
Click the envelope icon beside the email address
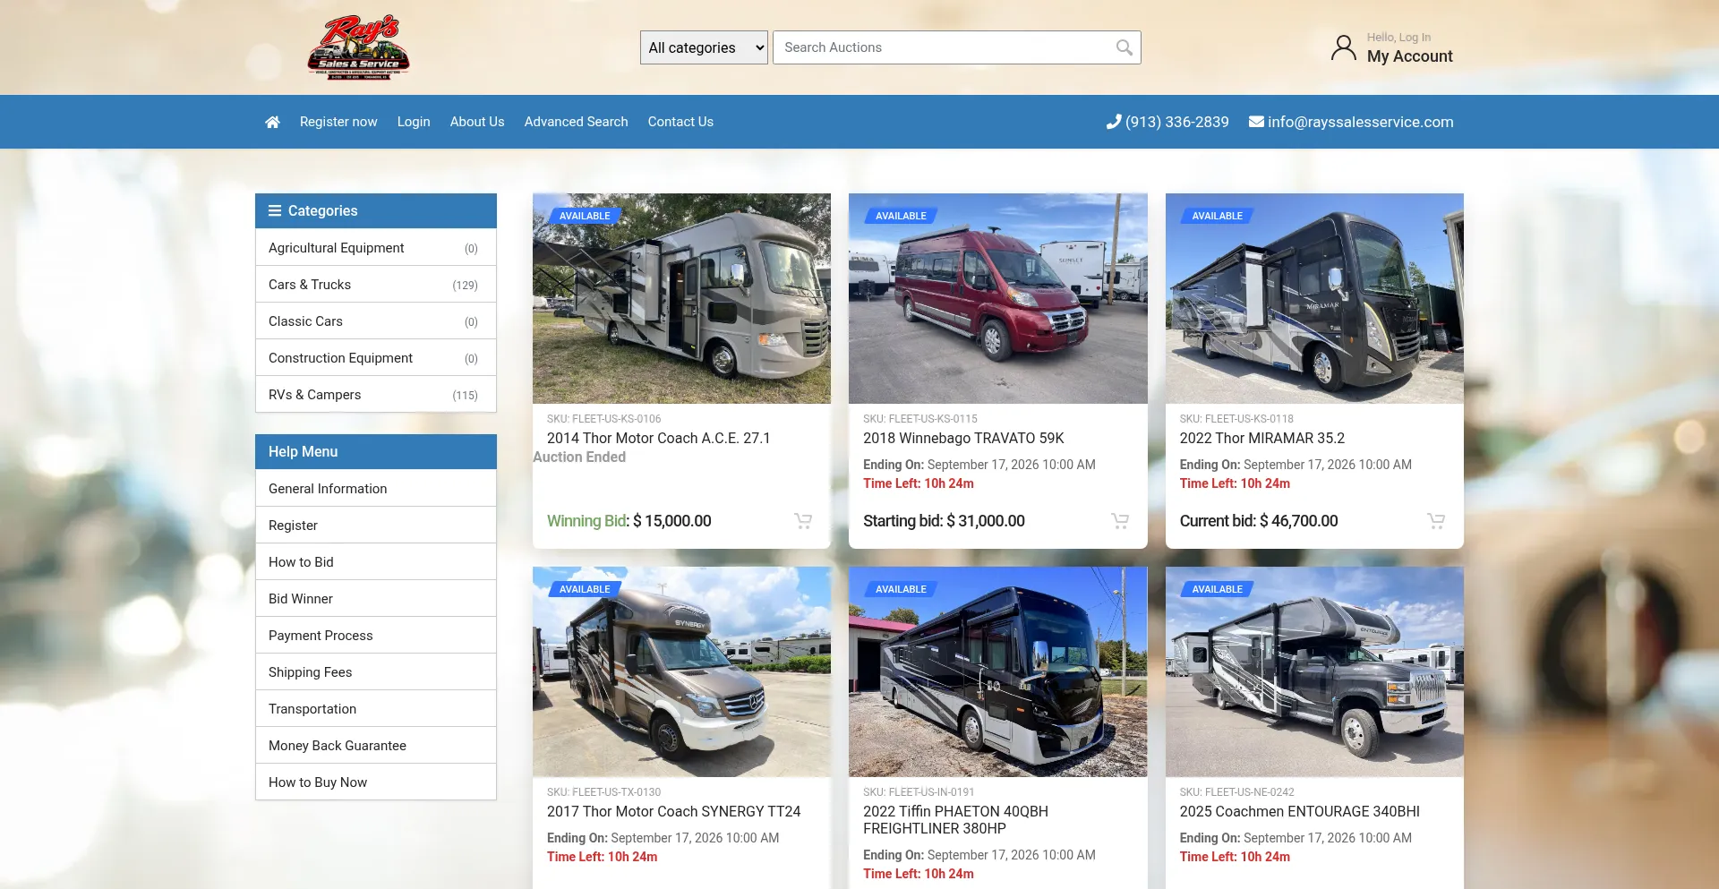point(1256,122)
